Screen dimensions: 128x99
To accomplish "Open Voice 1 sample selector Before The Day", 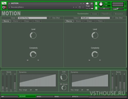I will (32, 18).
